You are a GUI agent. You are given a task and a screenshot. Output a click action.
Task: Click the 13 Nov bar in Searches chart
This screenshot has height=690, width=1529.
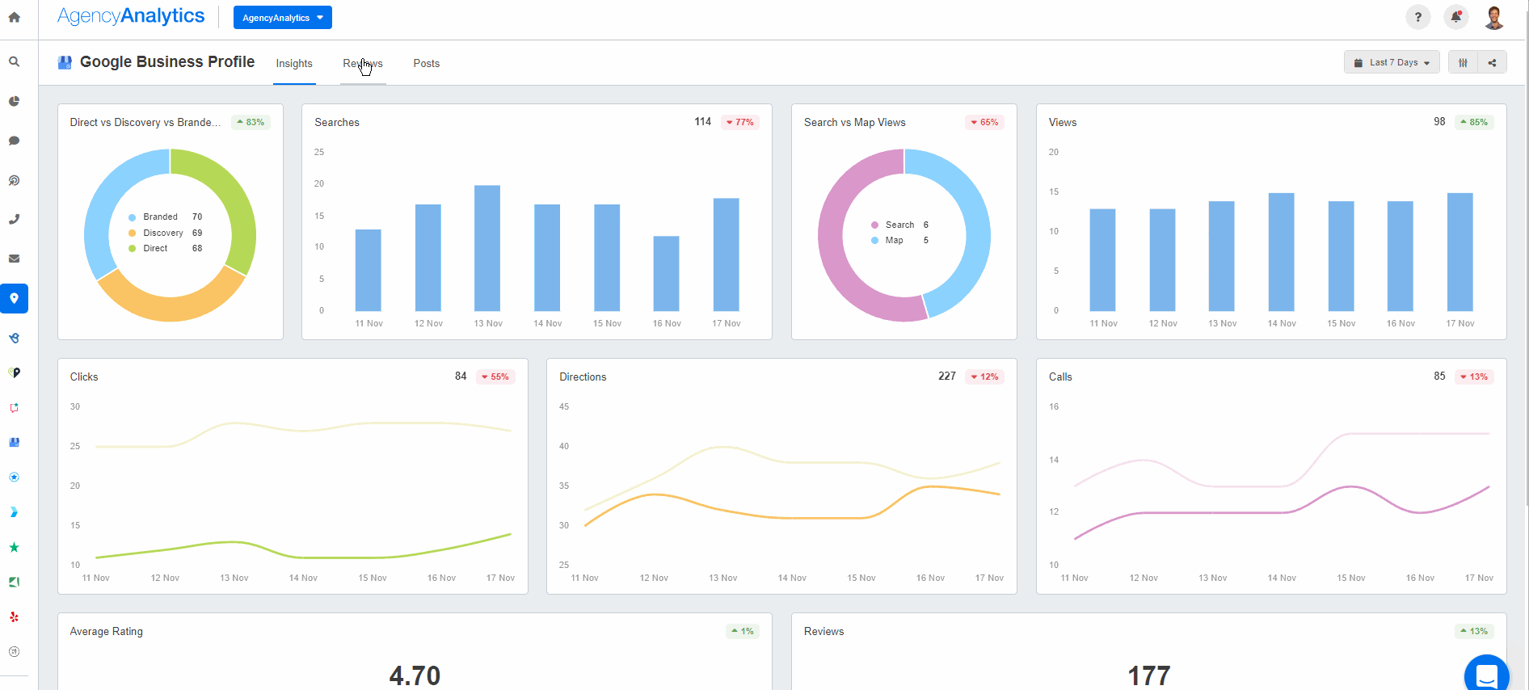pos(487,248)
